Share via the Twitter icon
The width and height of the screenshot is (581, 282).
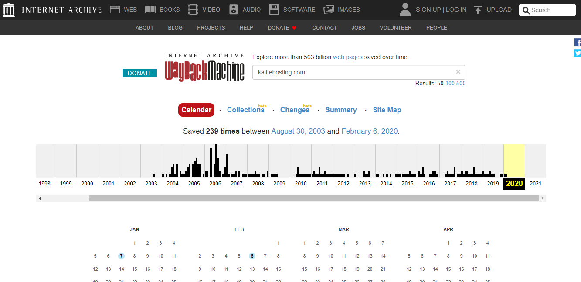point(578,53)
